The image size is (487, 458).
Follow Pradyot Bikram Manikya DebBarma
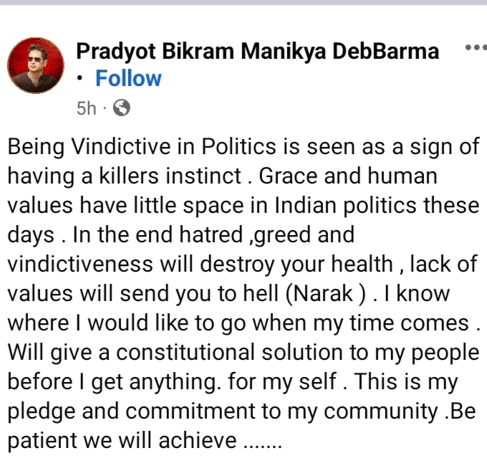click(x=128, y=78)
